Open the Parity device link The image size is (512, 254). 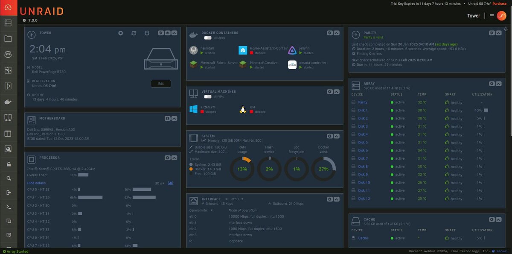pyautogui.click(x=363, y=102)
